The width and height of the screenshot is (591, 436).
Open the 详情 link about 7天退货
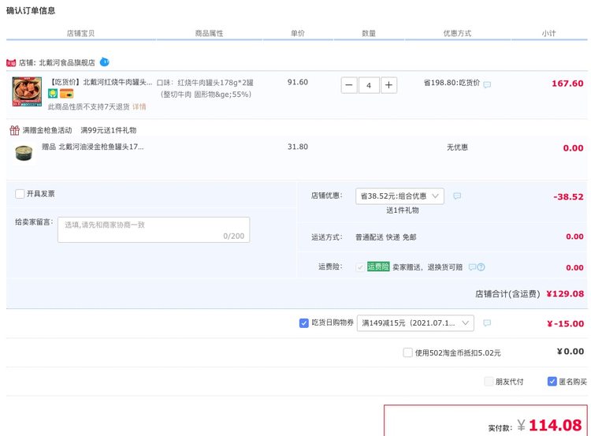click(x=139, y=106)
